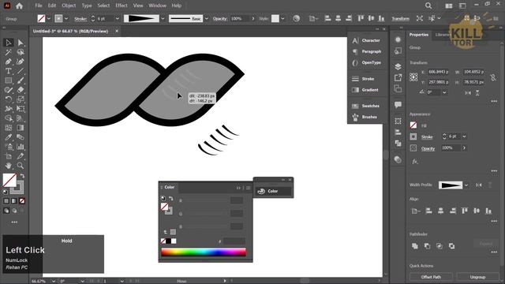Click the Transform link in control bar
505x284 pixels.
(400, 19)
